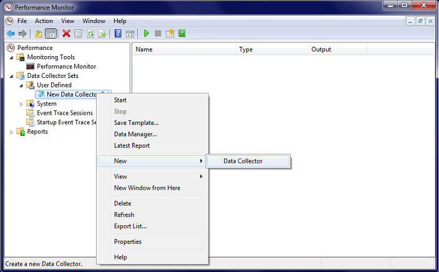Image resolution: width=439 pixels, height=272 pixels.
Task: Choose the disabled Stop context menu entry
Action: click(153, 112)
